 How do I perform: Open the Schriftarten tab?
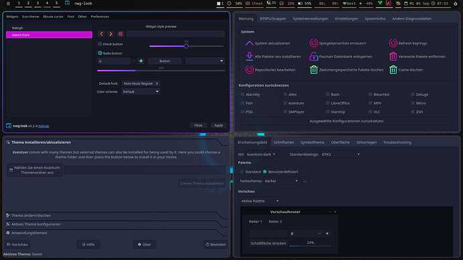pyautogui.click(x=284, y=142)
